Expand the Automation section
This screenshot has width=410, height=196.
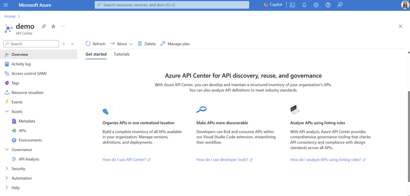point(7,178)
